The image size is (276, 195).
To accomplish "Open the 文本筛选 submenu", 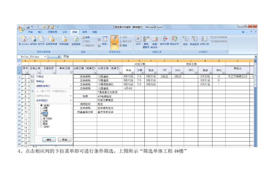I will (51, 100).
